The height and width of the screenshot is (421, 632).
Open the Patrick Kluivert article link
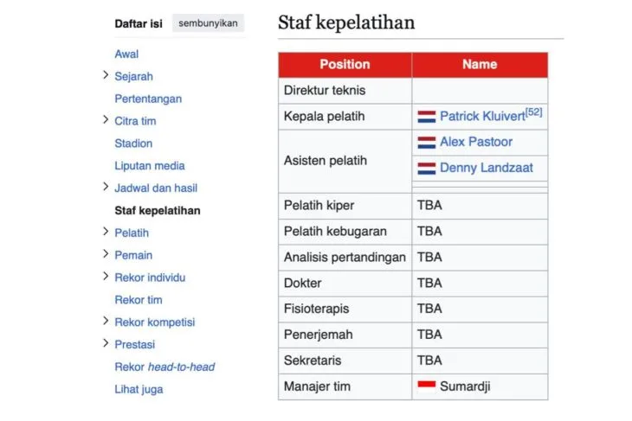[x=481, y=116]
